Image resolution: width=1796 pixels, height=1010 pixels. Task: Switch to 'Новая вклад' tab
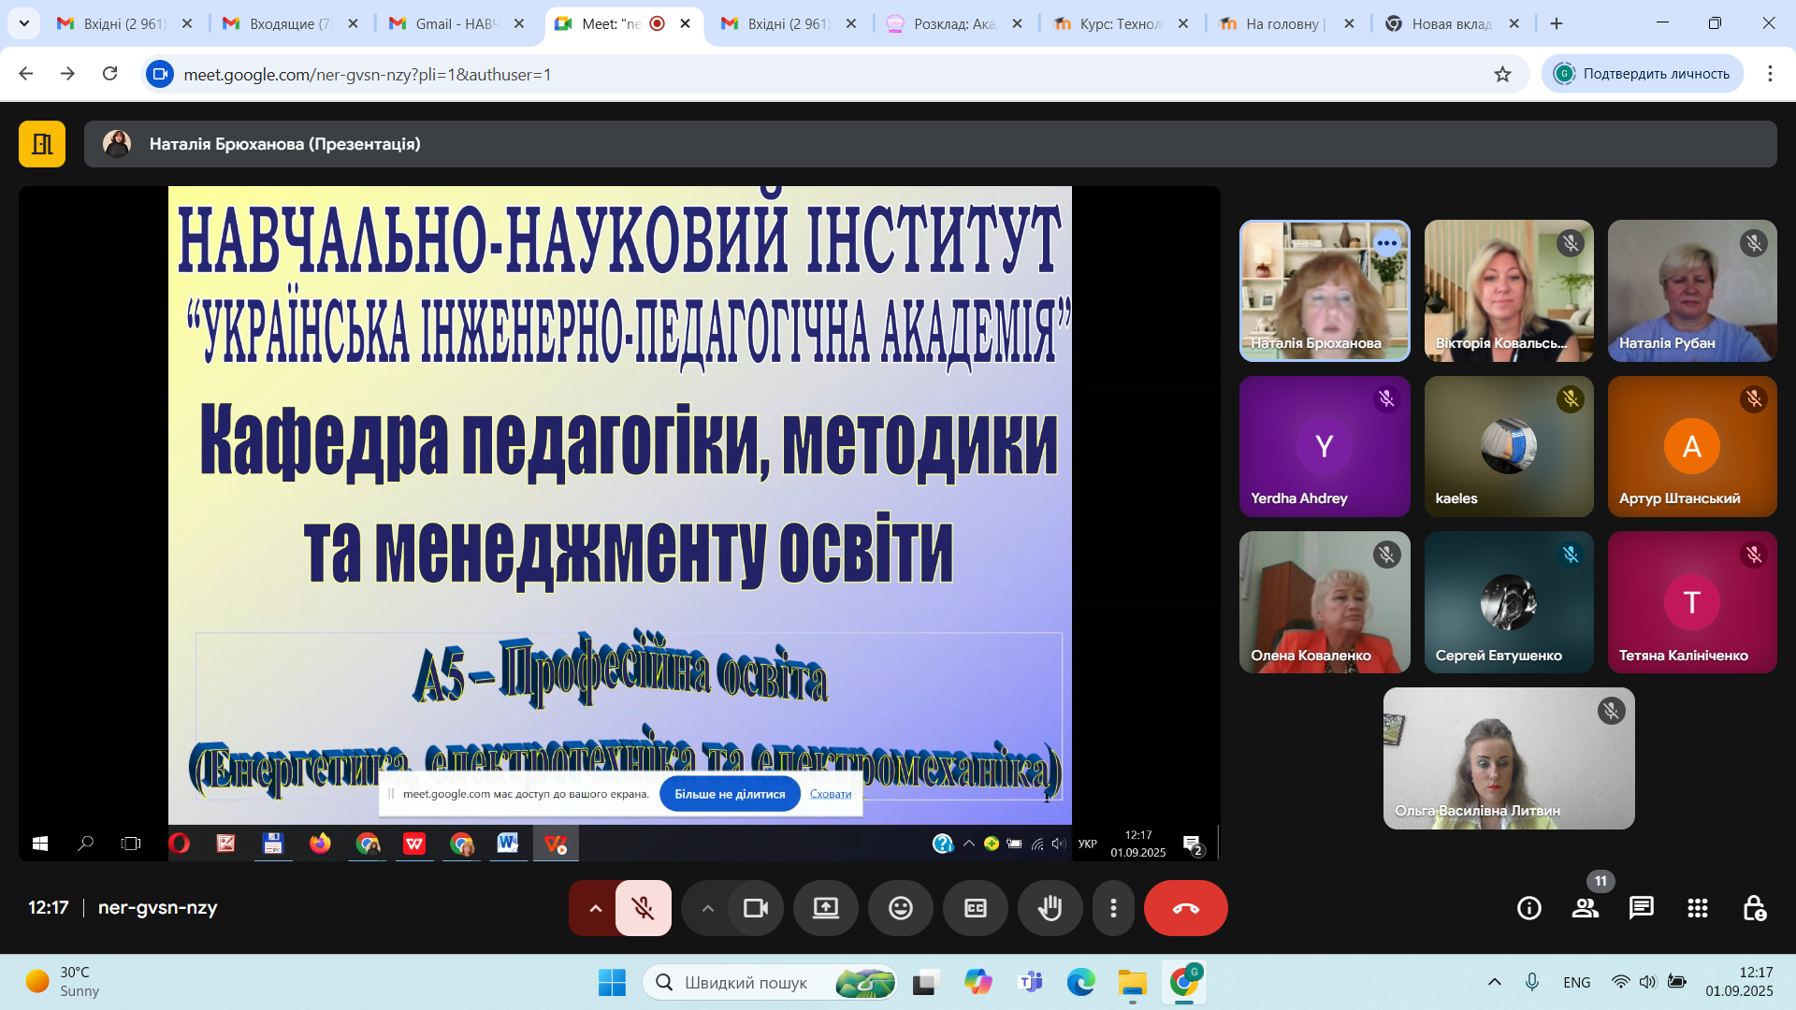click(x=1453, y=23)
